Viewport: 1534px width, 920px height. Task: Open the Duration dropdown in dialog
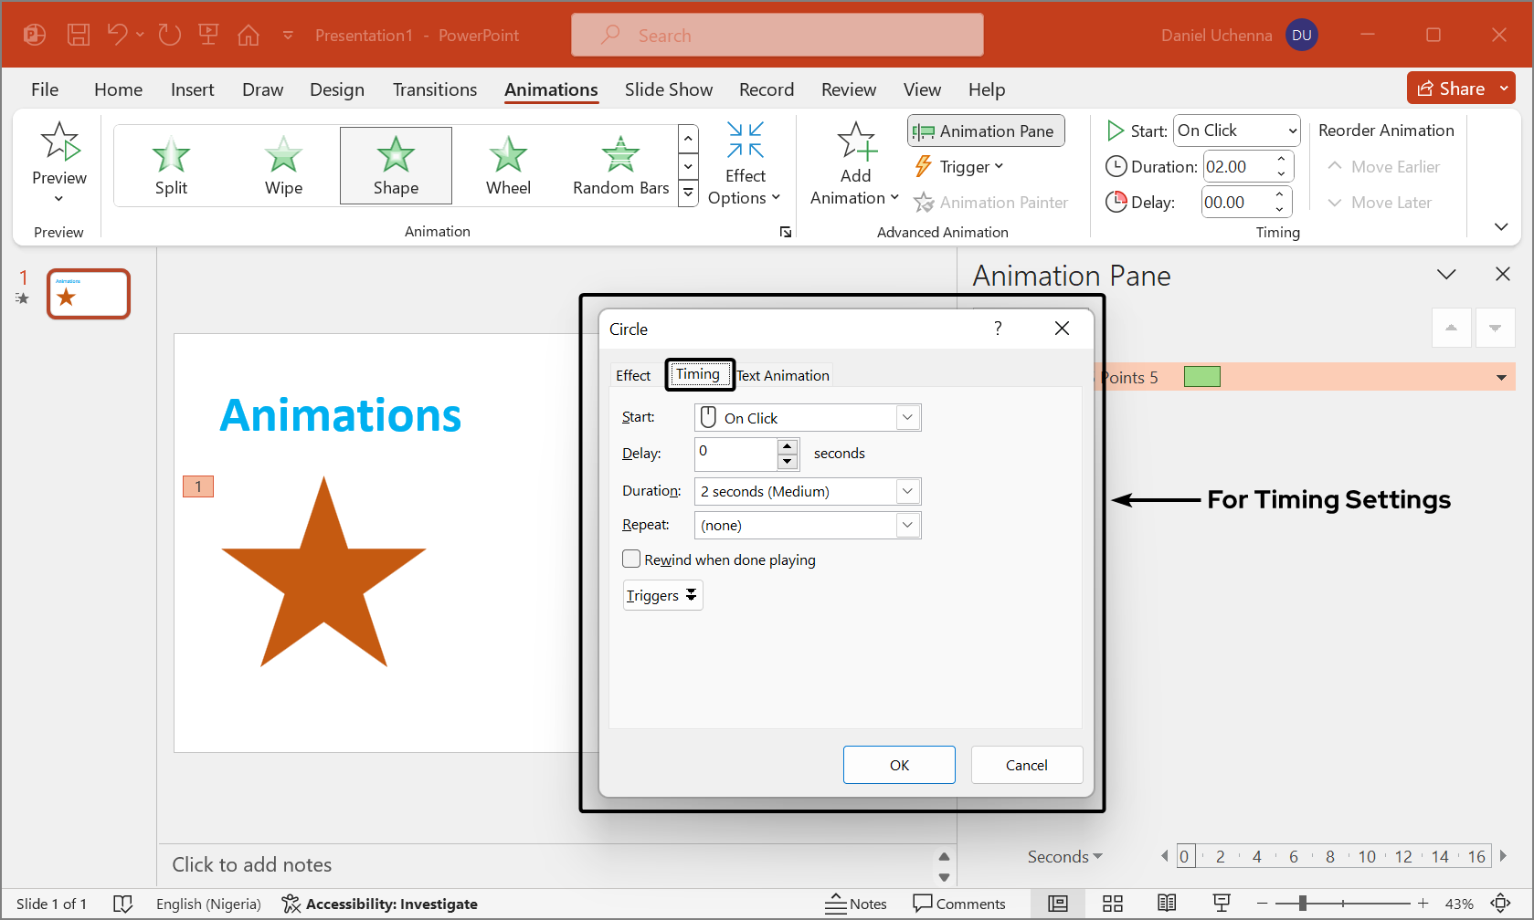coord(907,491)
